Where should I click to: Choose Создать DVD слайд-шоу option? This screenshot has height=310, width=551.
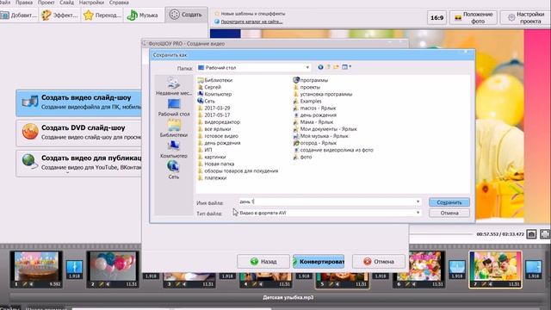coord(79,133)
